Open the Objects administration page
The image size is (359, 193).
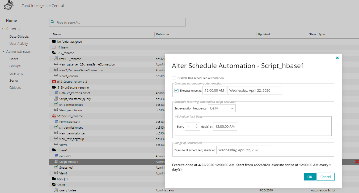15,88
